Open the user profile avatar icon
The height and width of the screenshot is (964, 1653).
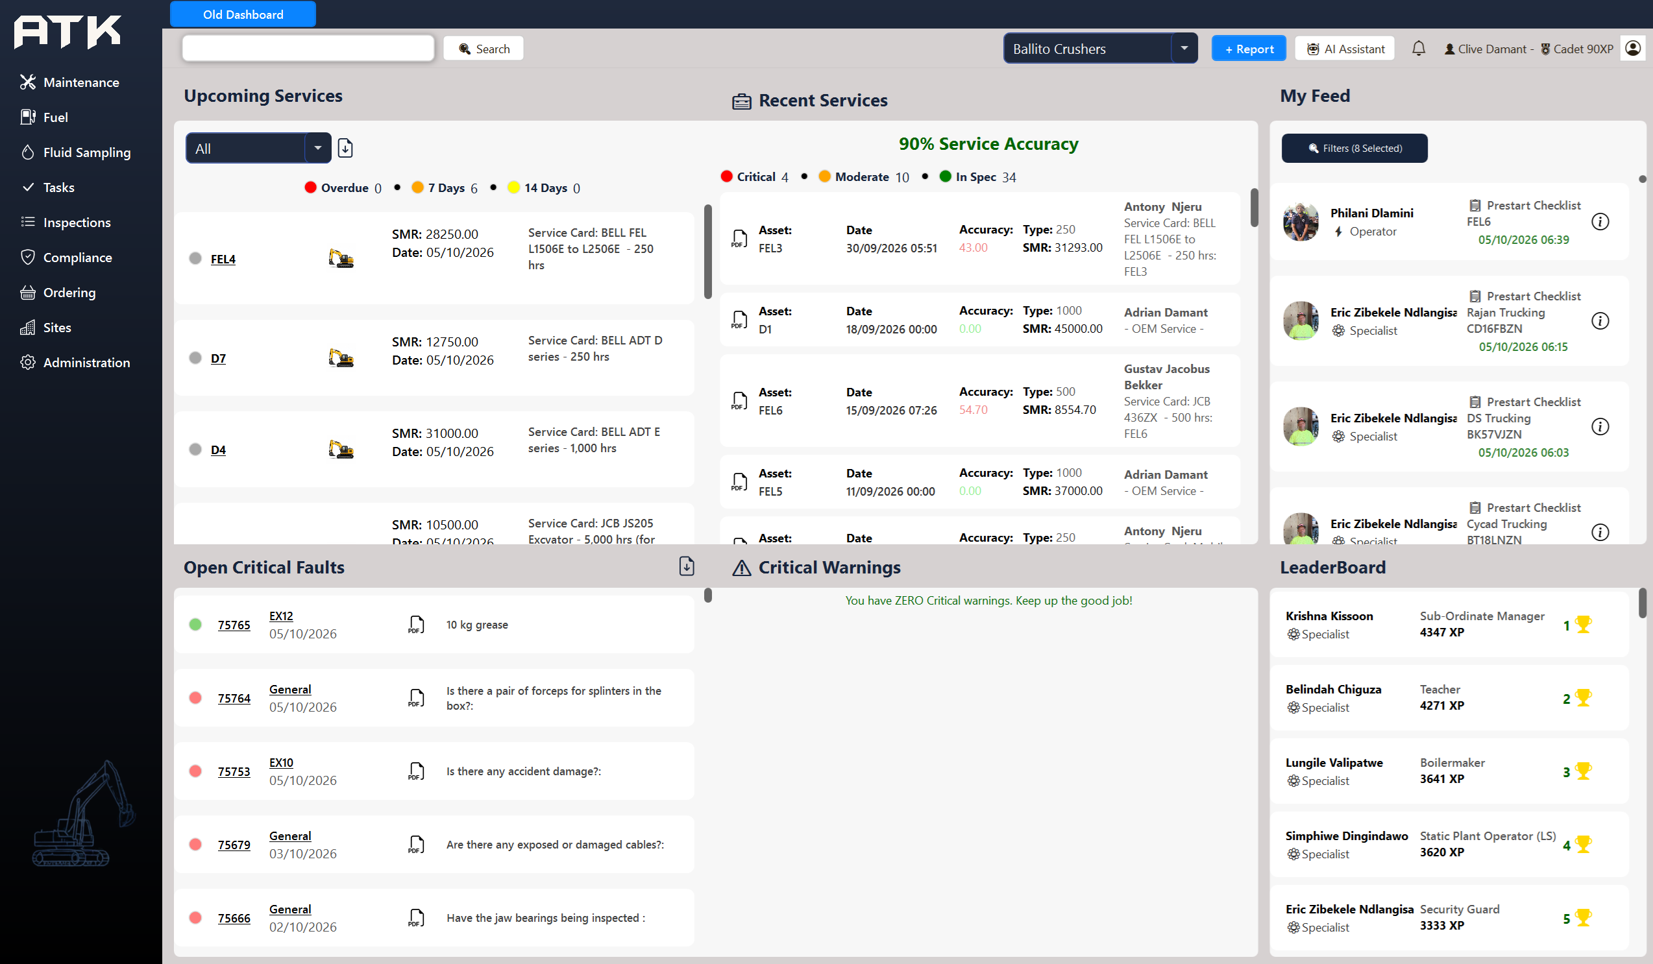click(x=1633, y=48)
